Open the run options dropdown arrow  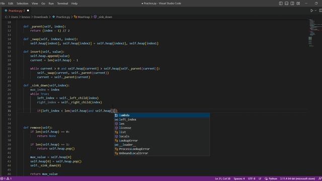click(315, 11)
